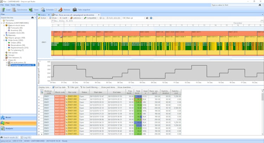The image size is (264, 143).
Task: Click the Schedule toolbar icon
Action: point(43,10)
